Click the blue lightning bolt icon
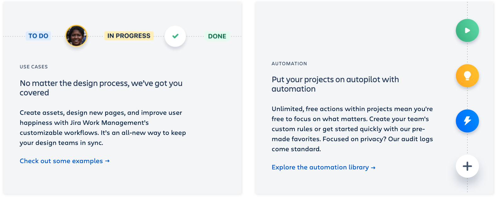 click(x=467, y=121)
